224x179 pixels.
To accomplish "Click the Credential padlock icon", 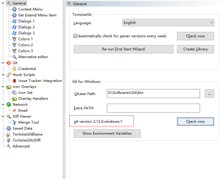I will pyautogui.click(x=14, y=69).
